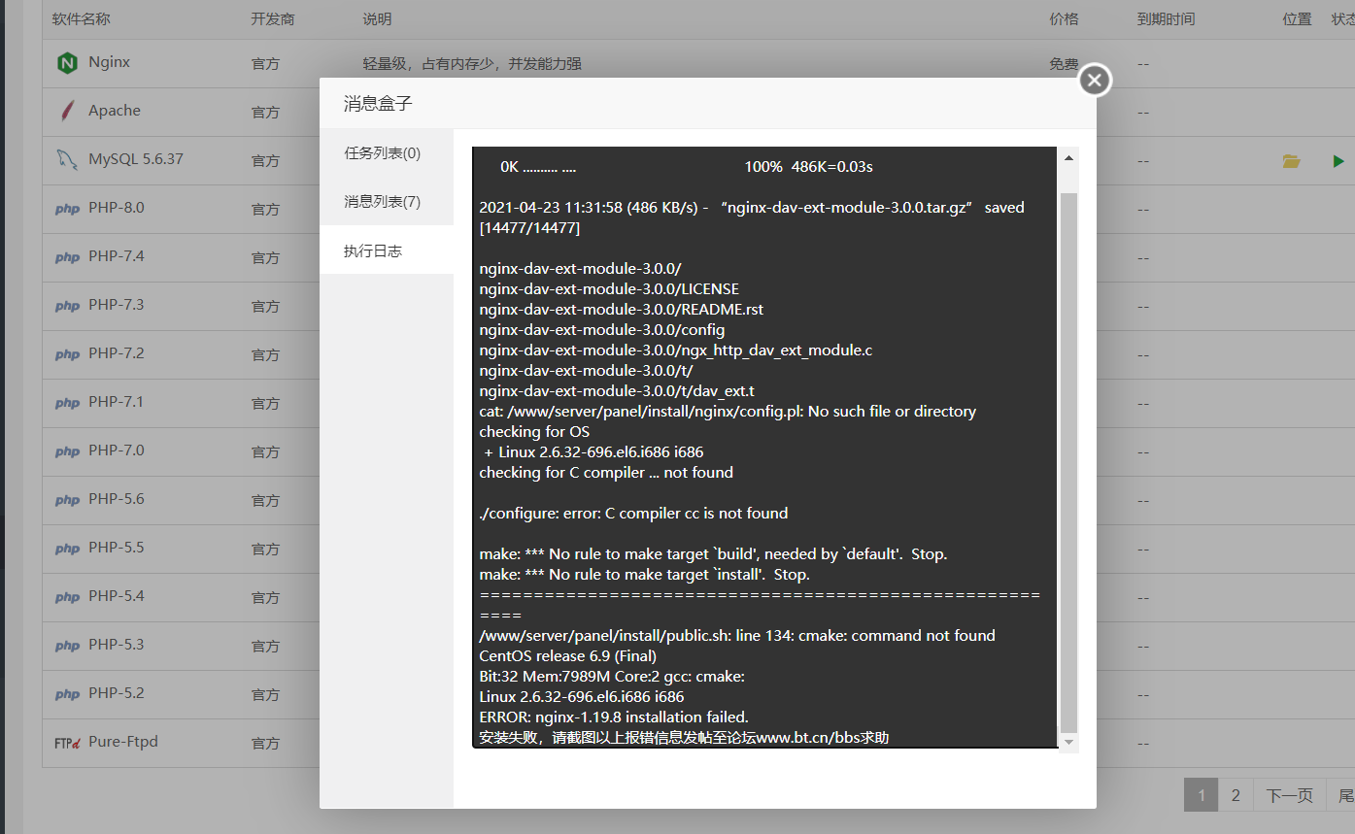
Task: Click the 说明 column header
Action: tap(377, 19)
